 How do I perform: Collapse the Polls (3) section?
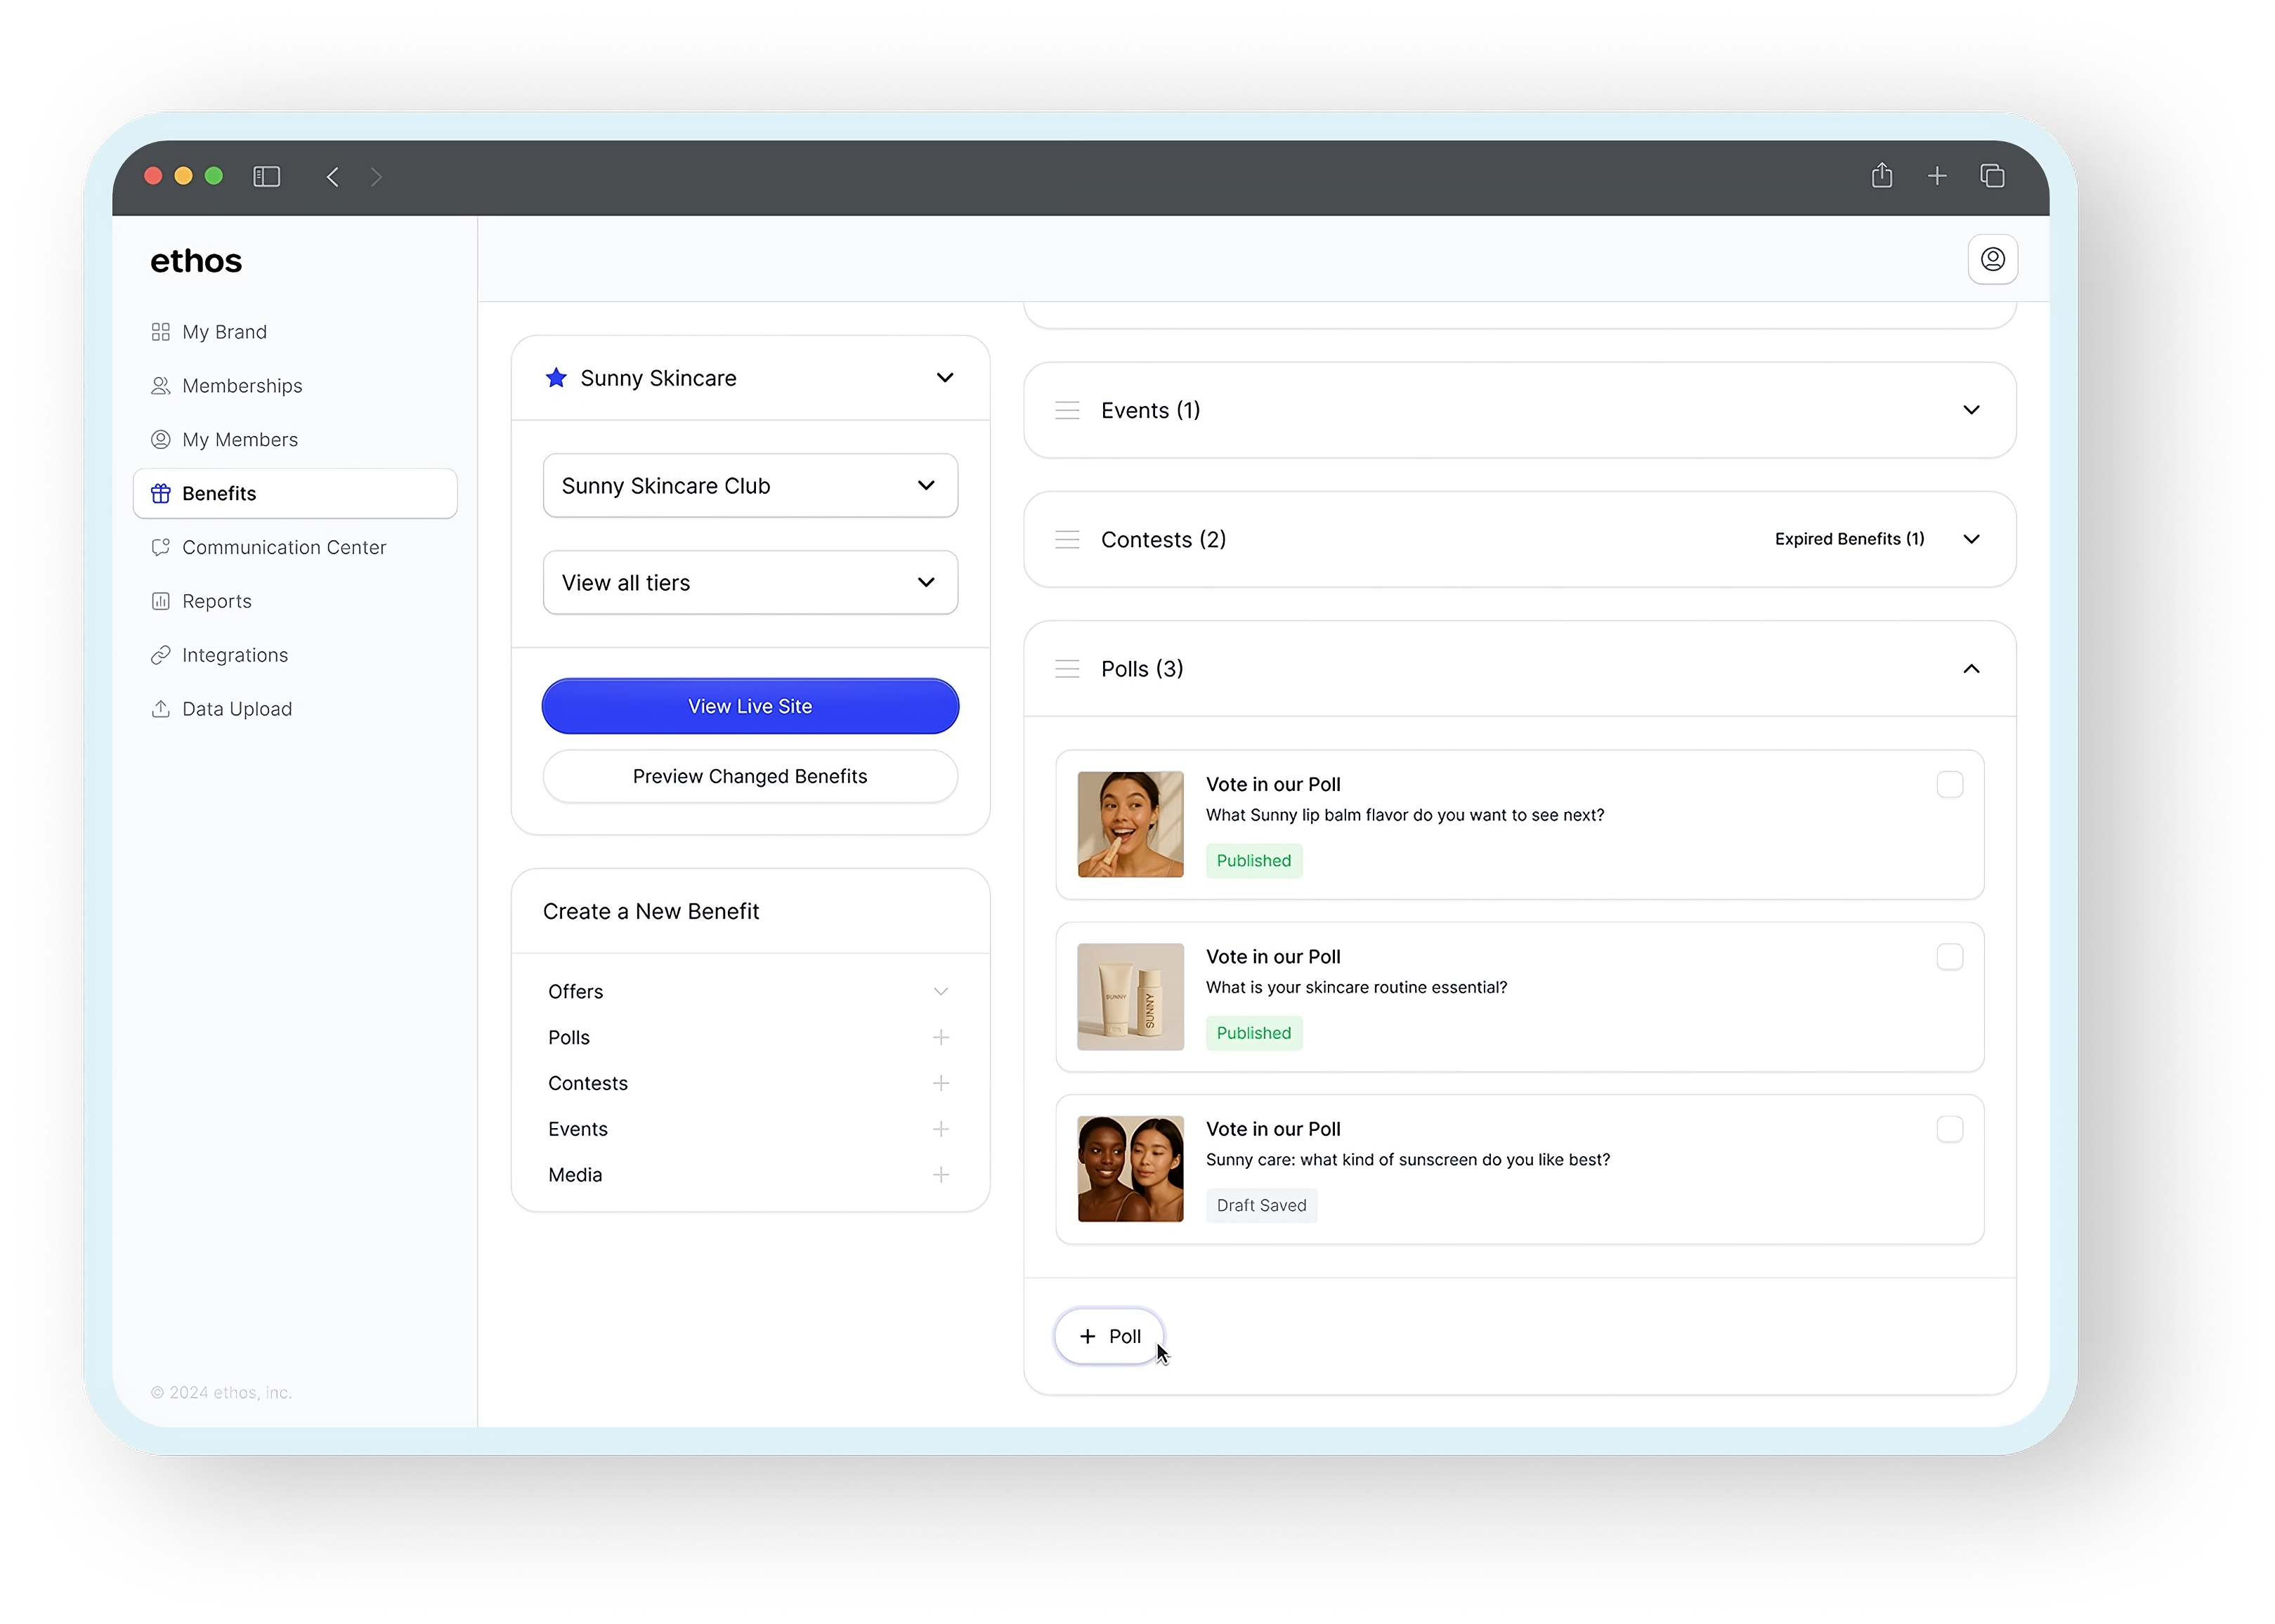[x=1971, y=669]
